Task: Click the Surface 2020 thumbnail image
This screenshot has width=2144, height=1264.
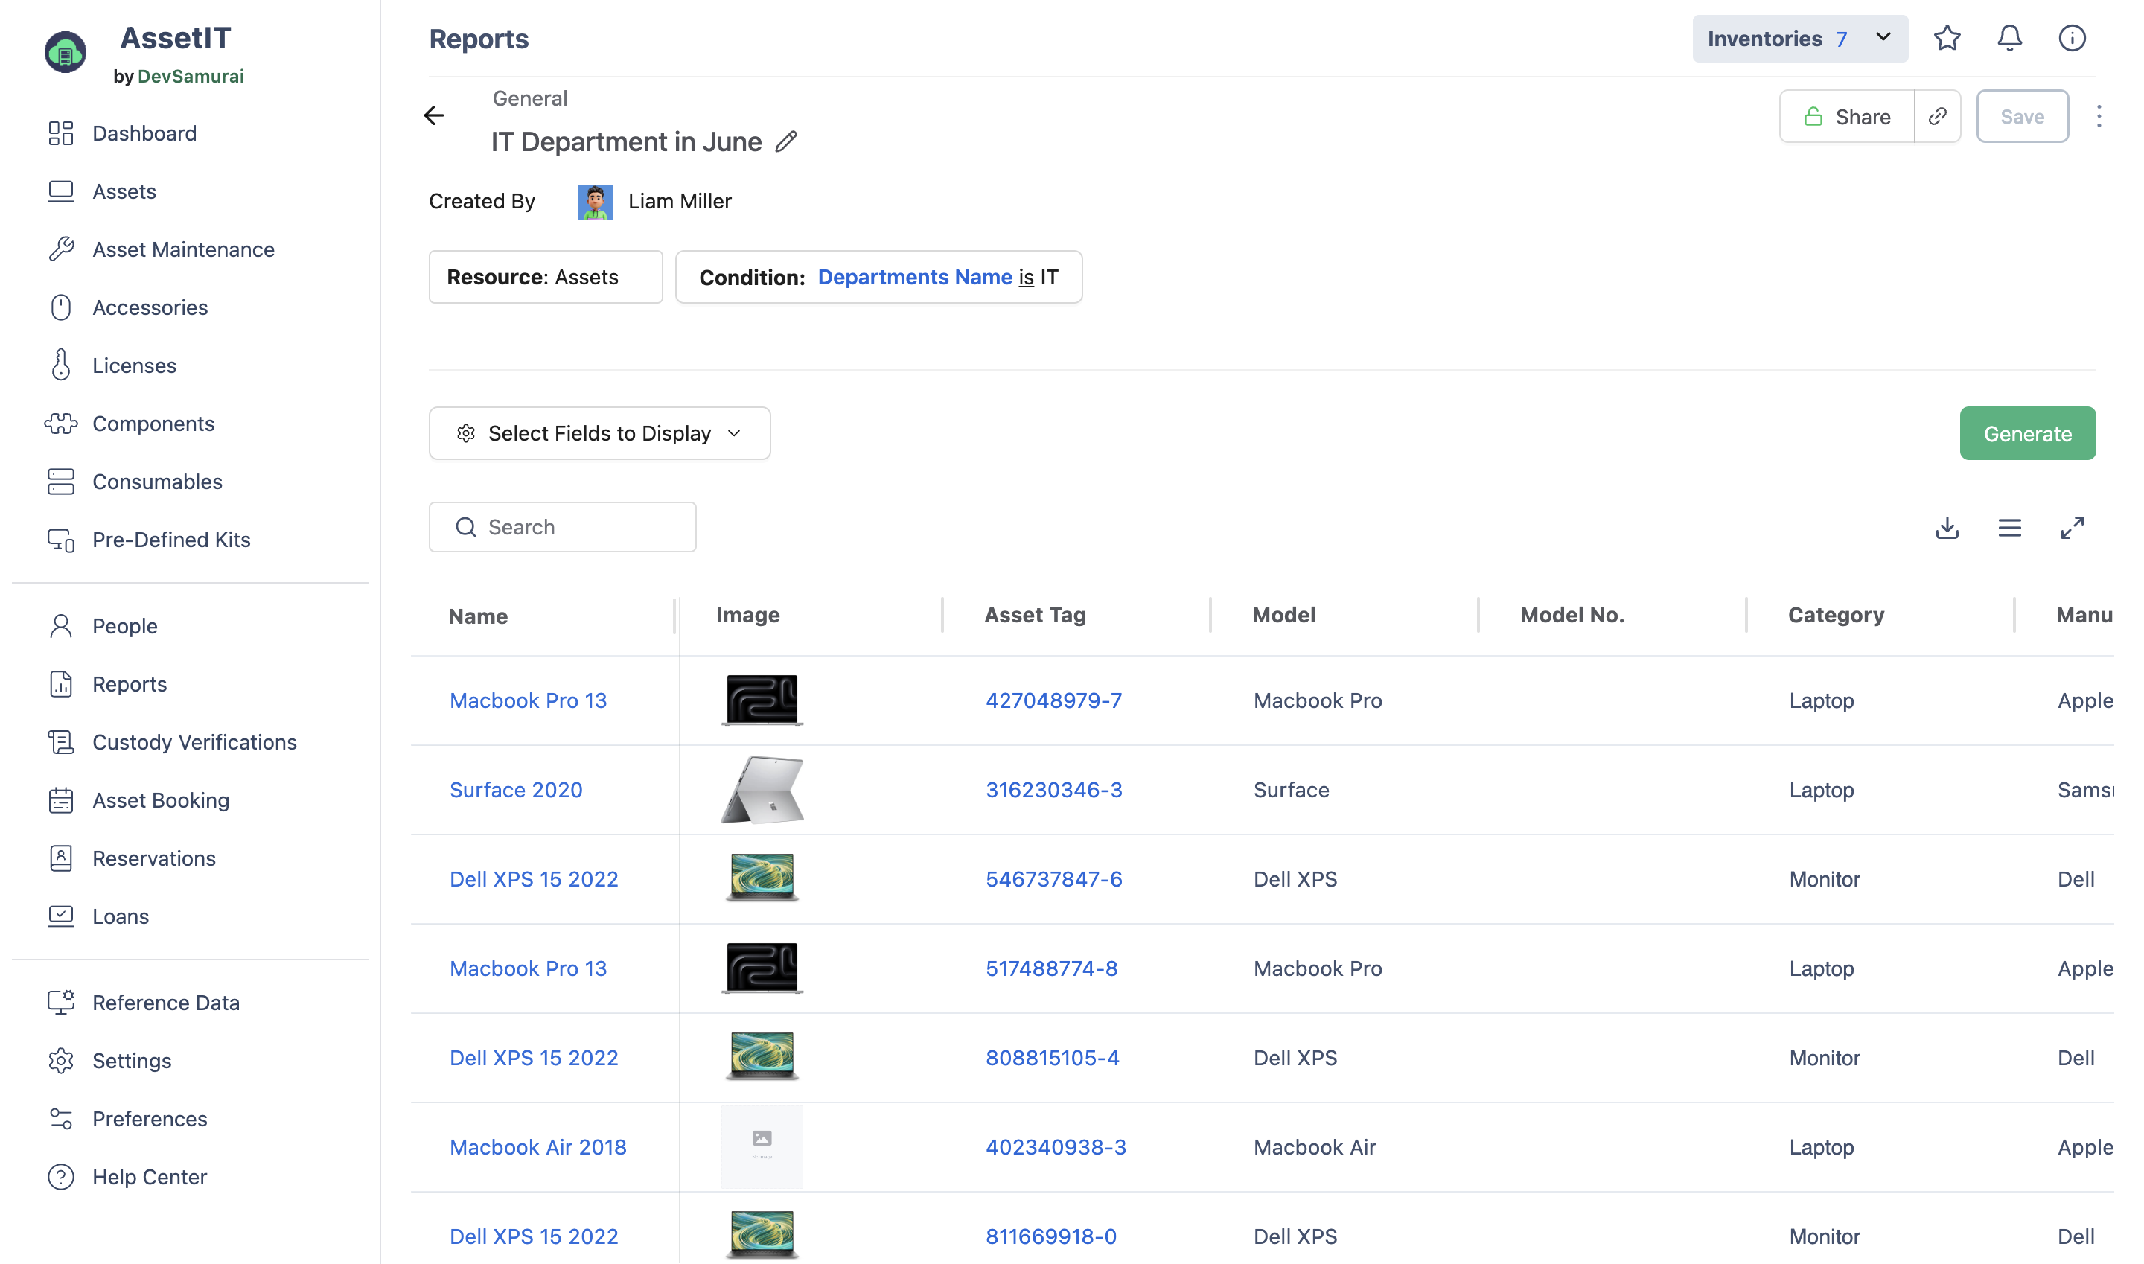Action: point(762,790)
